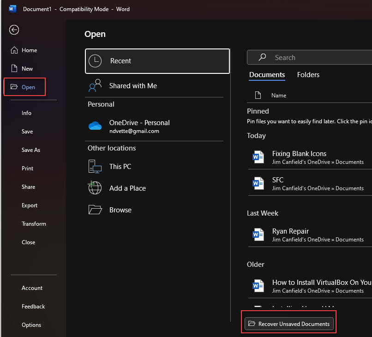Open the Ryan Repair document
The height and width of the screenshot is (337, 372).
point(310,235)
